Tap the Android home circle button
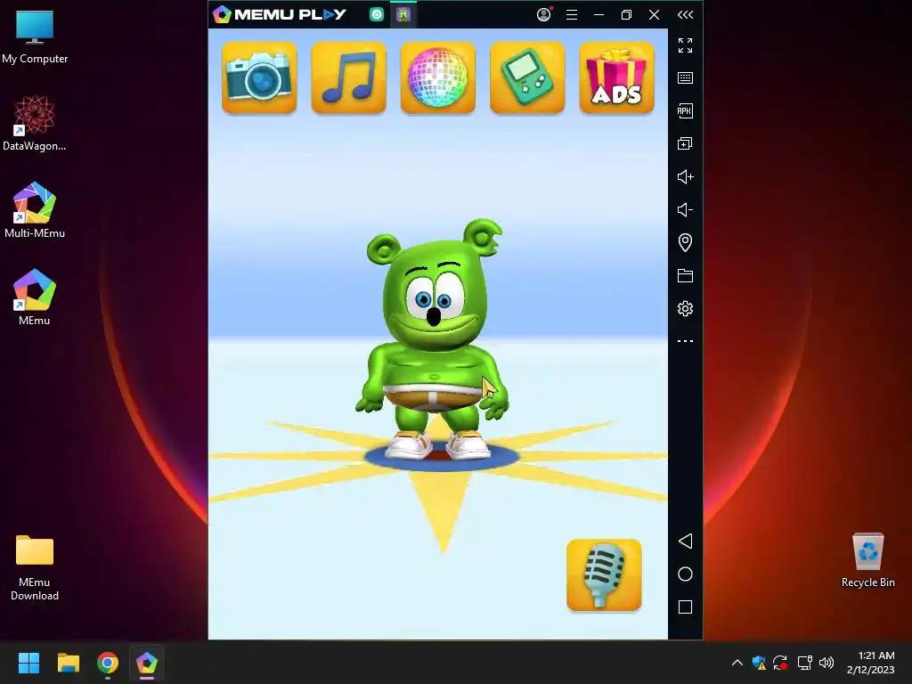 (x=685, y=574)
